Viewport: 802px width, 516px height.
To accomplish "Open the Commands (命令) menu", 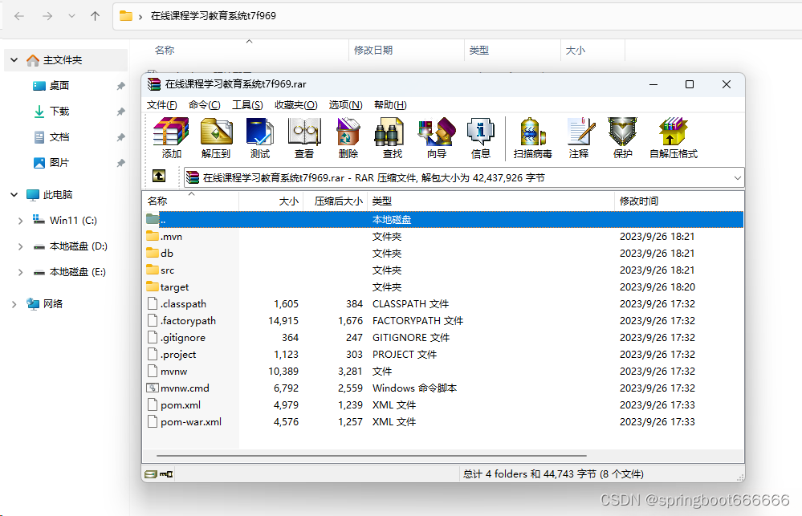I will point(204,105).
